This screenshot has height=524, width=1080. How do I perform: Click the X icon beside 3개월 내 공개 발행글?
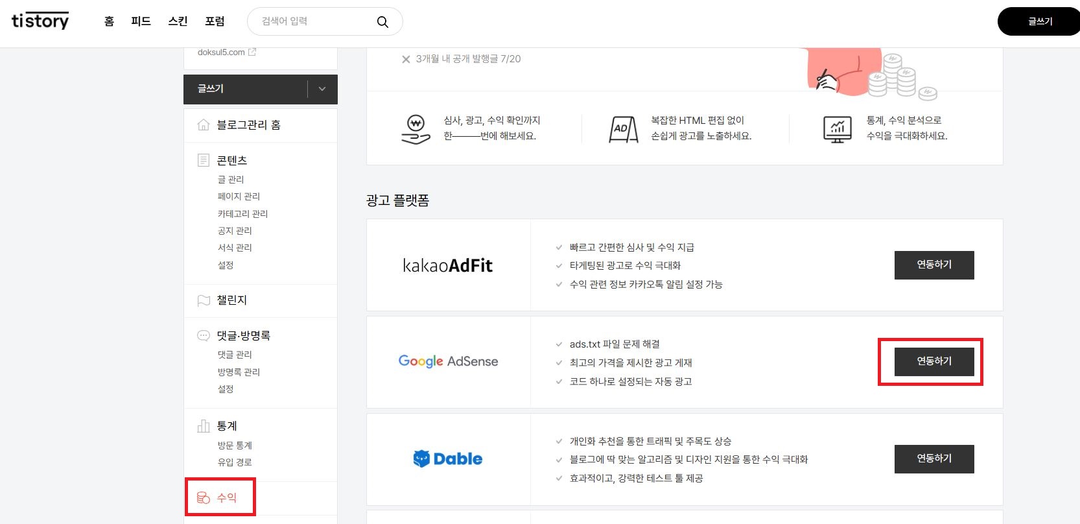coord(406,59)
